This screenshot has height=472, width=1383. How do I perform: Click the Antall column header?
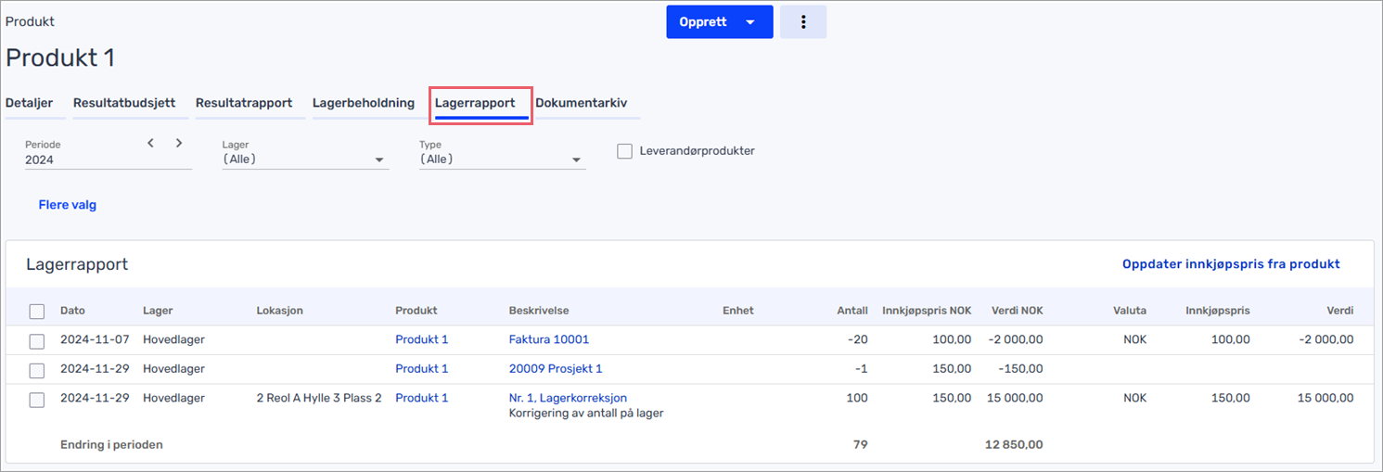pos(852,311)
